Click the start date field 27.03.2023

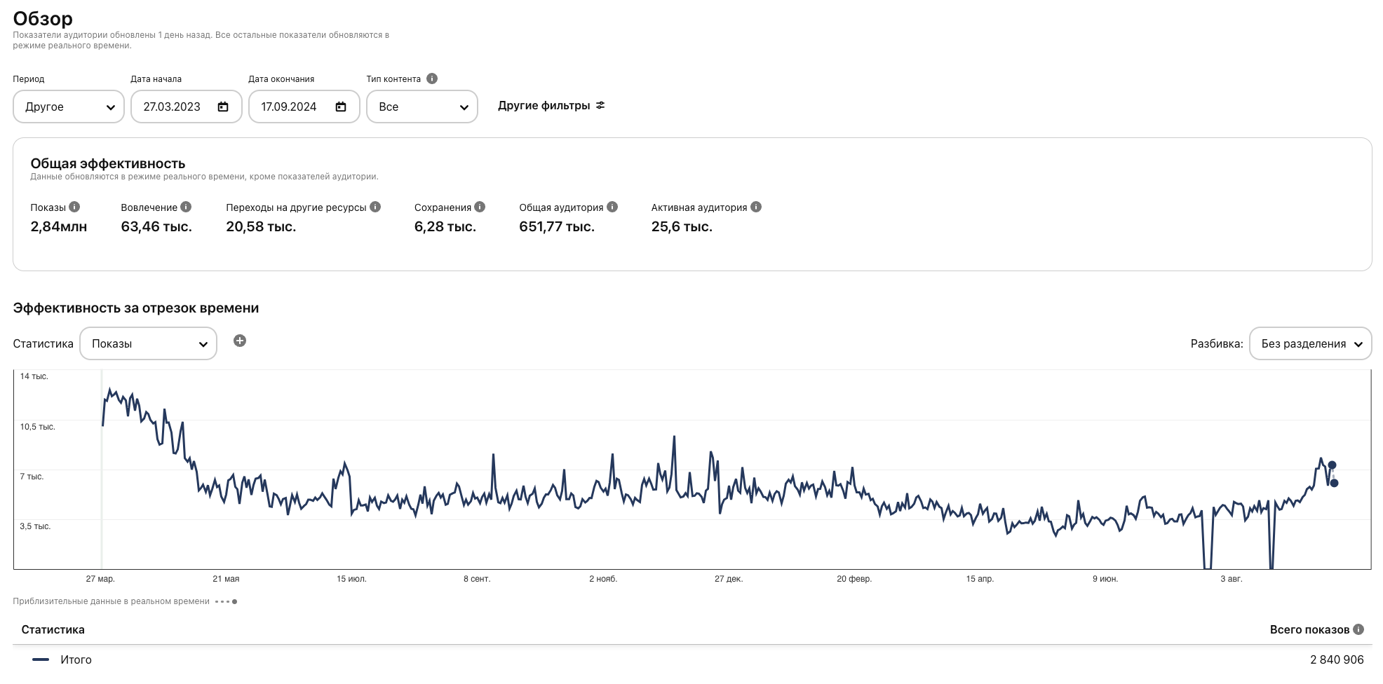click(x=187, y=107)
